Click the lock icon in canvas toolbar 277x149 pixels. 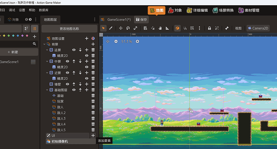209,28
